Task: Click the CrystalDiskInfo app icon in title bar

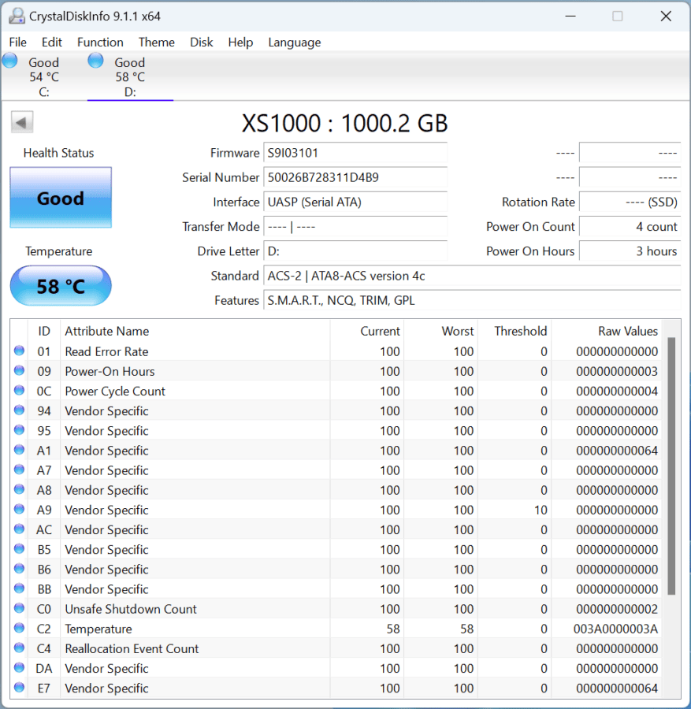Action: click(x=17, y=17)
